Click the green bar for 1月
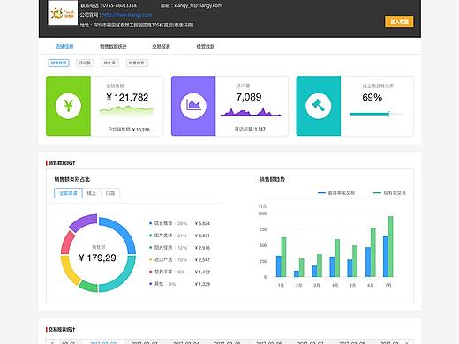This screenshot has height=344, width=459. click(x=283, y=258)
